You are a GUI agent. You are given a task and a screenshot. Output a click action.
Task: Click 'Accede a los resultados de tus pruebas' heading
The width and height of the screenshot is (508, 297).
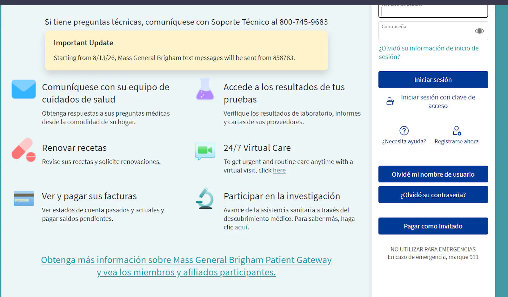284,93
